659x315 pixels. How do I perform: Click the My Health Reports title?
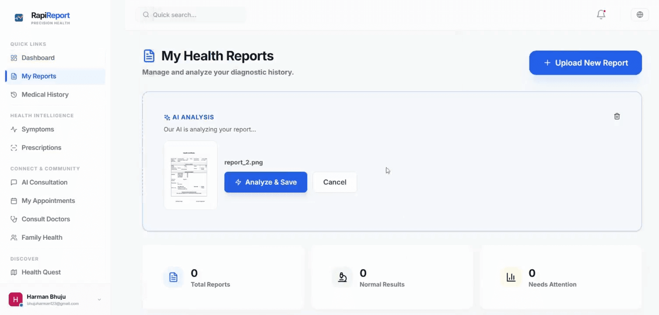pos(217,56)
